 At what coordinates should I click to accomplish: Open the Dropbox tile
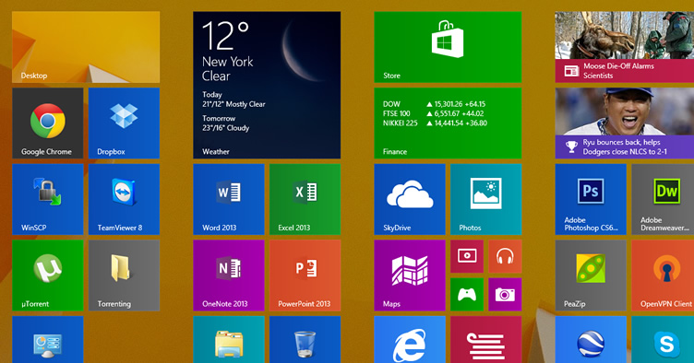tap(124, 123)
